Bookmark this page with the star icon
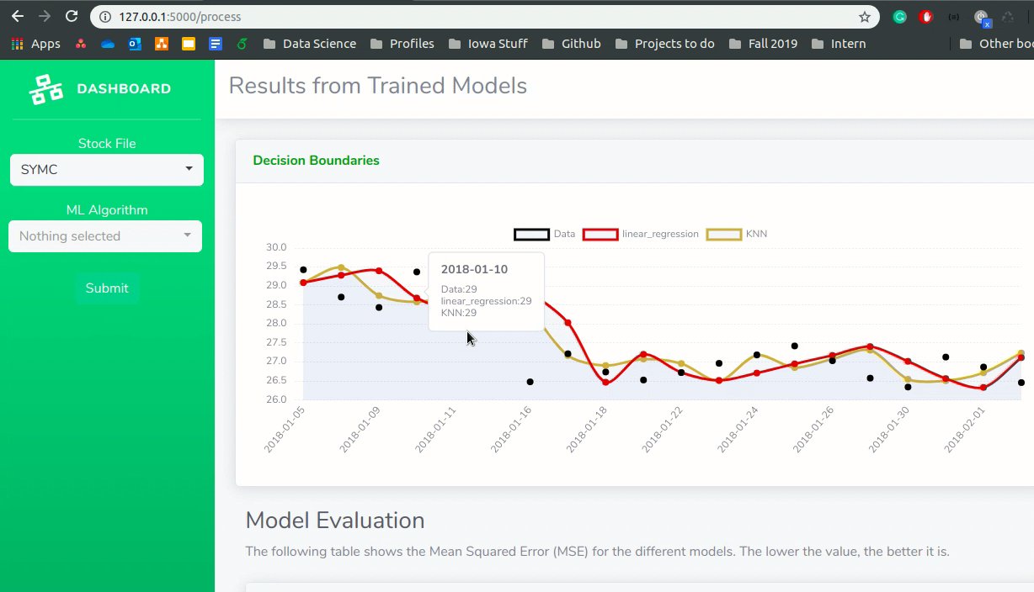The height and width of the screenshot is (592, 1034). tap(864, 17)
